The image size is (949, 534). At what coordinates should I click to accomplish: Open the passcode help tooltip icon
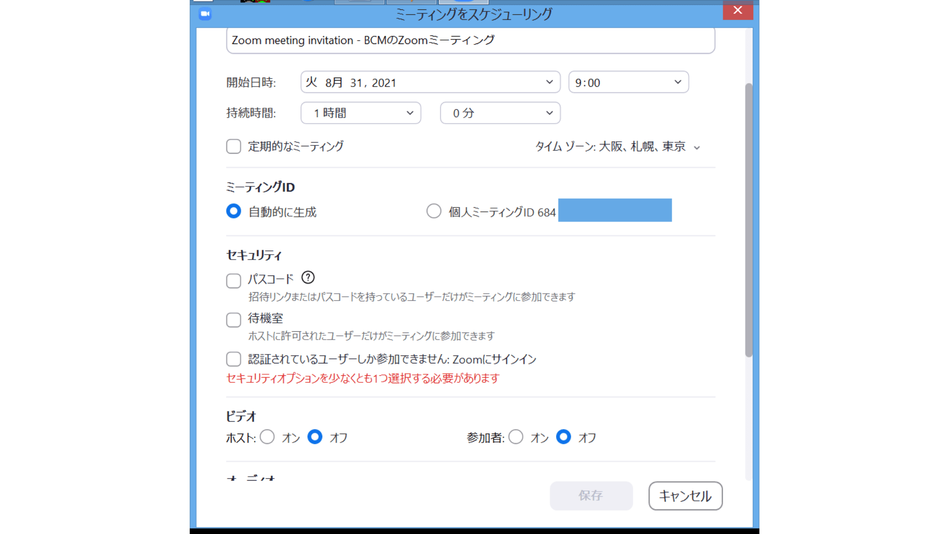coord(307,278)
